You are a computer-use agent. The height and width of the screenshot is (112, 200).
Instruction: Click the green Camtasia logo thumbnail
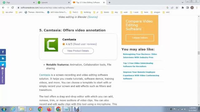pyautogui.click(x=51, y=45)
